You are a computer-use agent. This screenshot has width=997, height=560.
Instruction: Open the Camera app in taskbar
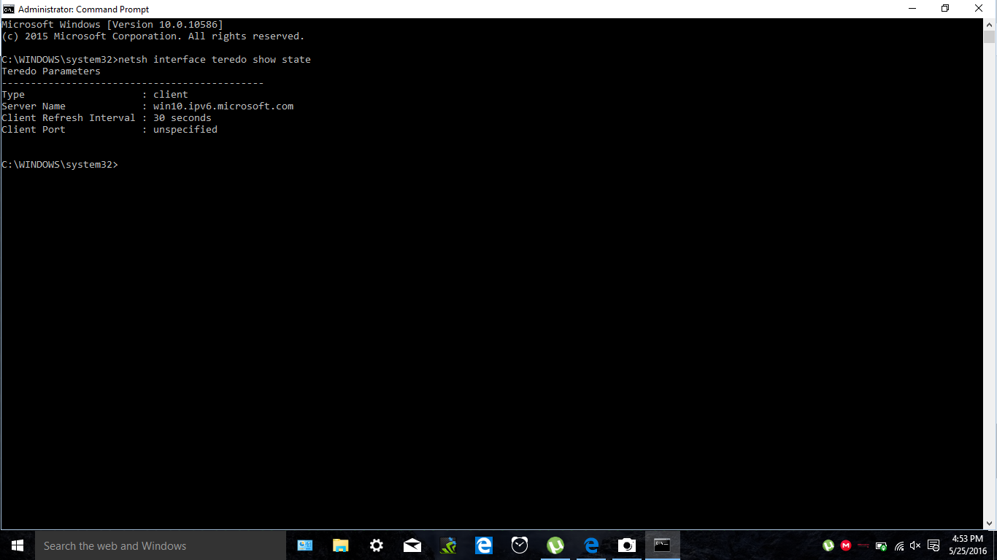pyautogui.click(x=626, y=545)
